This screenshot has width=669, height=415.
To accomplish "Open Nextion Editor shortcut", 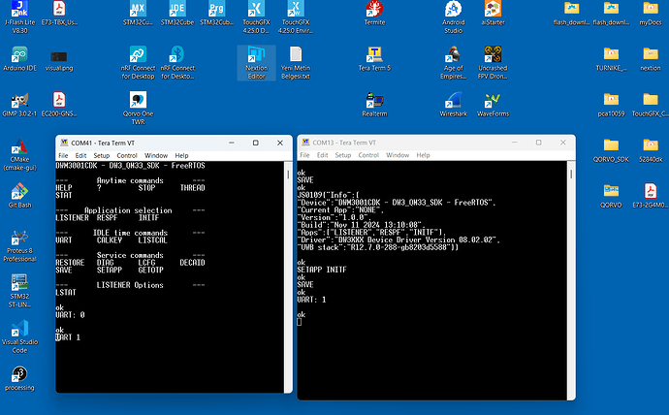I will click(x=256, y=63).
